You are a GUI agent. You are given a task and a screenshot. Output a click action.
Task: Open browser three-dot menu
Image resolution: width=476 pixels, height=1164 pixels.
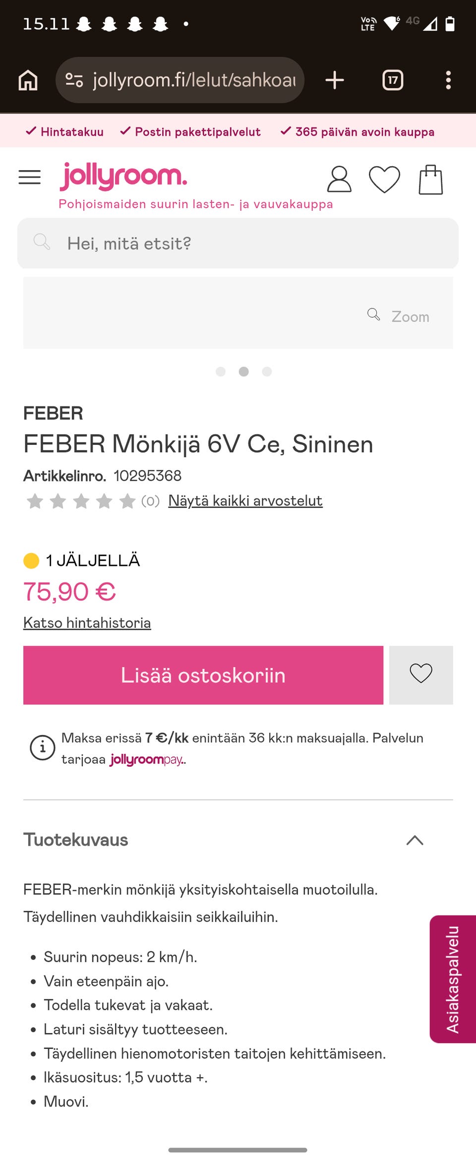[x=448, y=80]
